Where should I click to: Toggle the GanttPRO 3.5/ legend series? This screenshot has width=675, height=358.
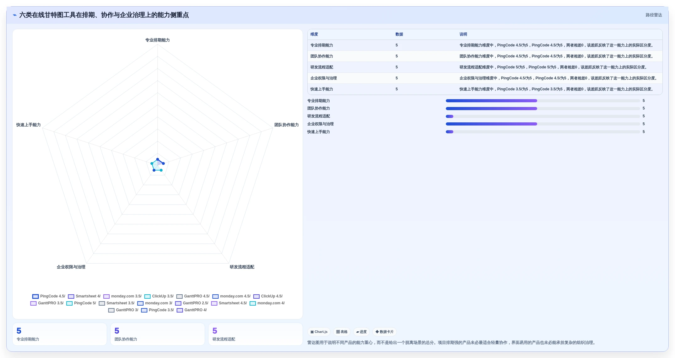point(47,303)
